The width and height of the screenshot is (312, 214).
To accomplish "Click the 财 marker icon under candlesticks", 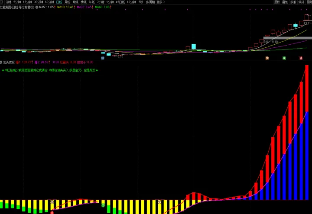I will [103, 58].
